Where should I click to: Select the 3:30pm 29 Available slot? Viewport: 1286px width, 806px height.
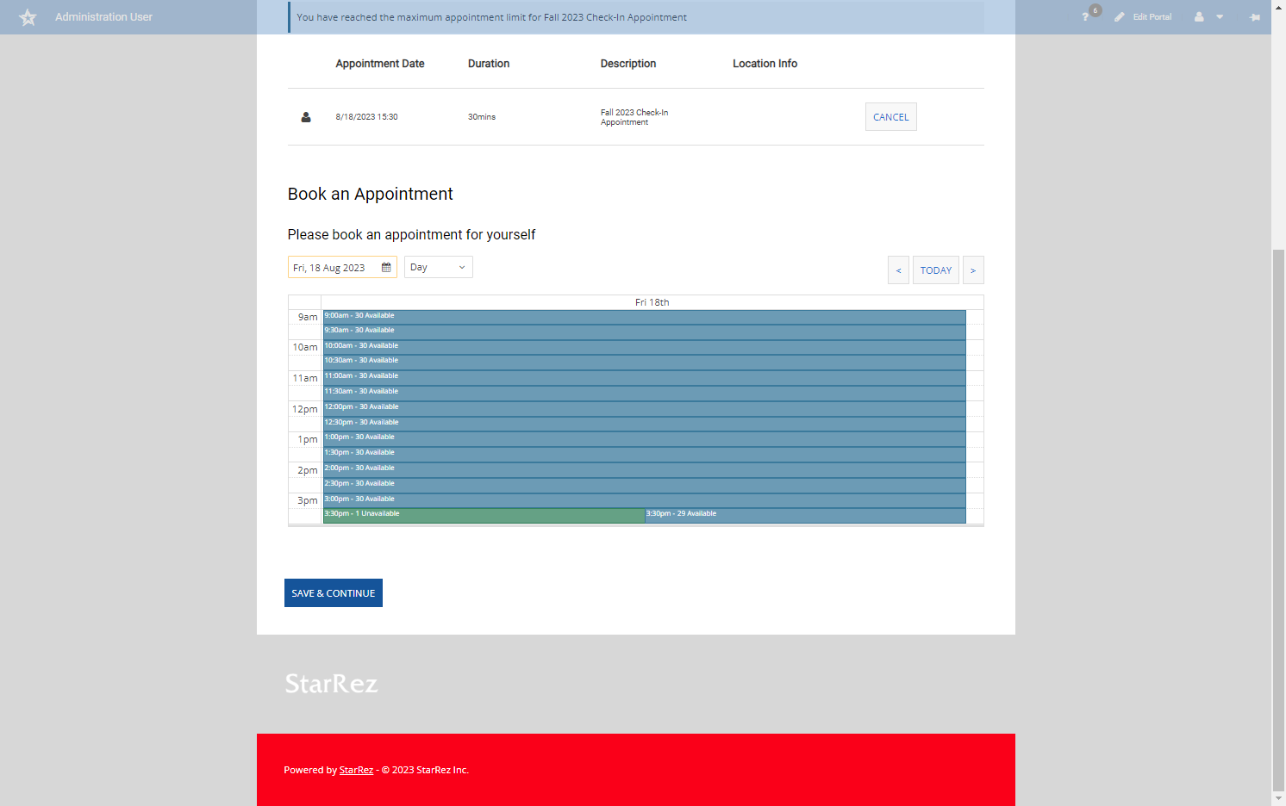(805, 516)
